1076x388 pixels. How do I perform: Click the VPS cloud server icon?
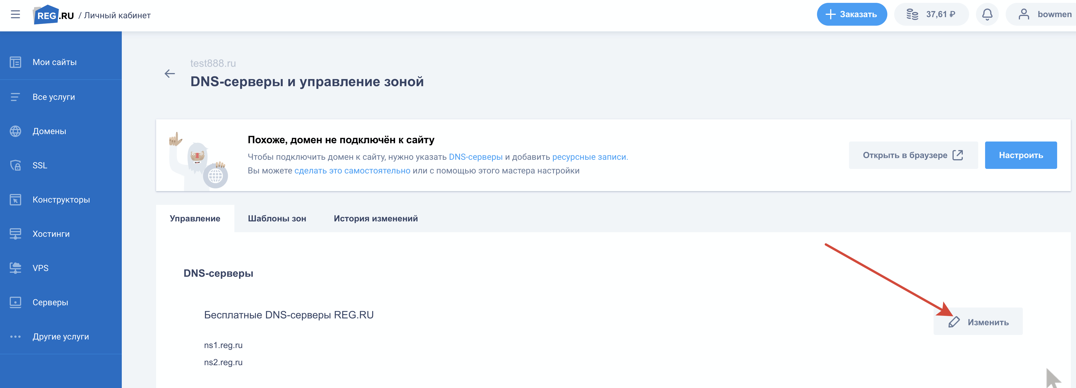(x=15, y=268)
